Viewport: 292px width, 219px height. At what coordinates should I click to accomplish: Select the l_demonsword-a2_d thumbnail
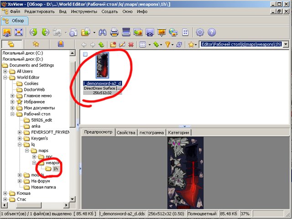(102, 65)
